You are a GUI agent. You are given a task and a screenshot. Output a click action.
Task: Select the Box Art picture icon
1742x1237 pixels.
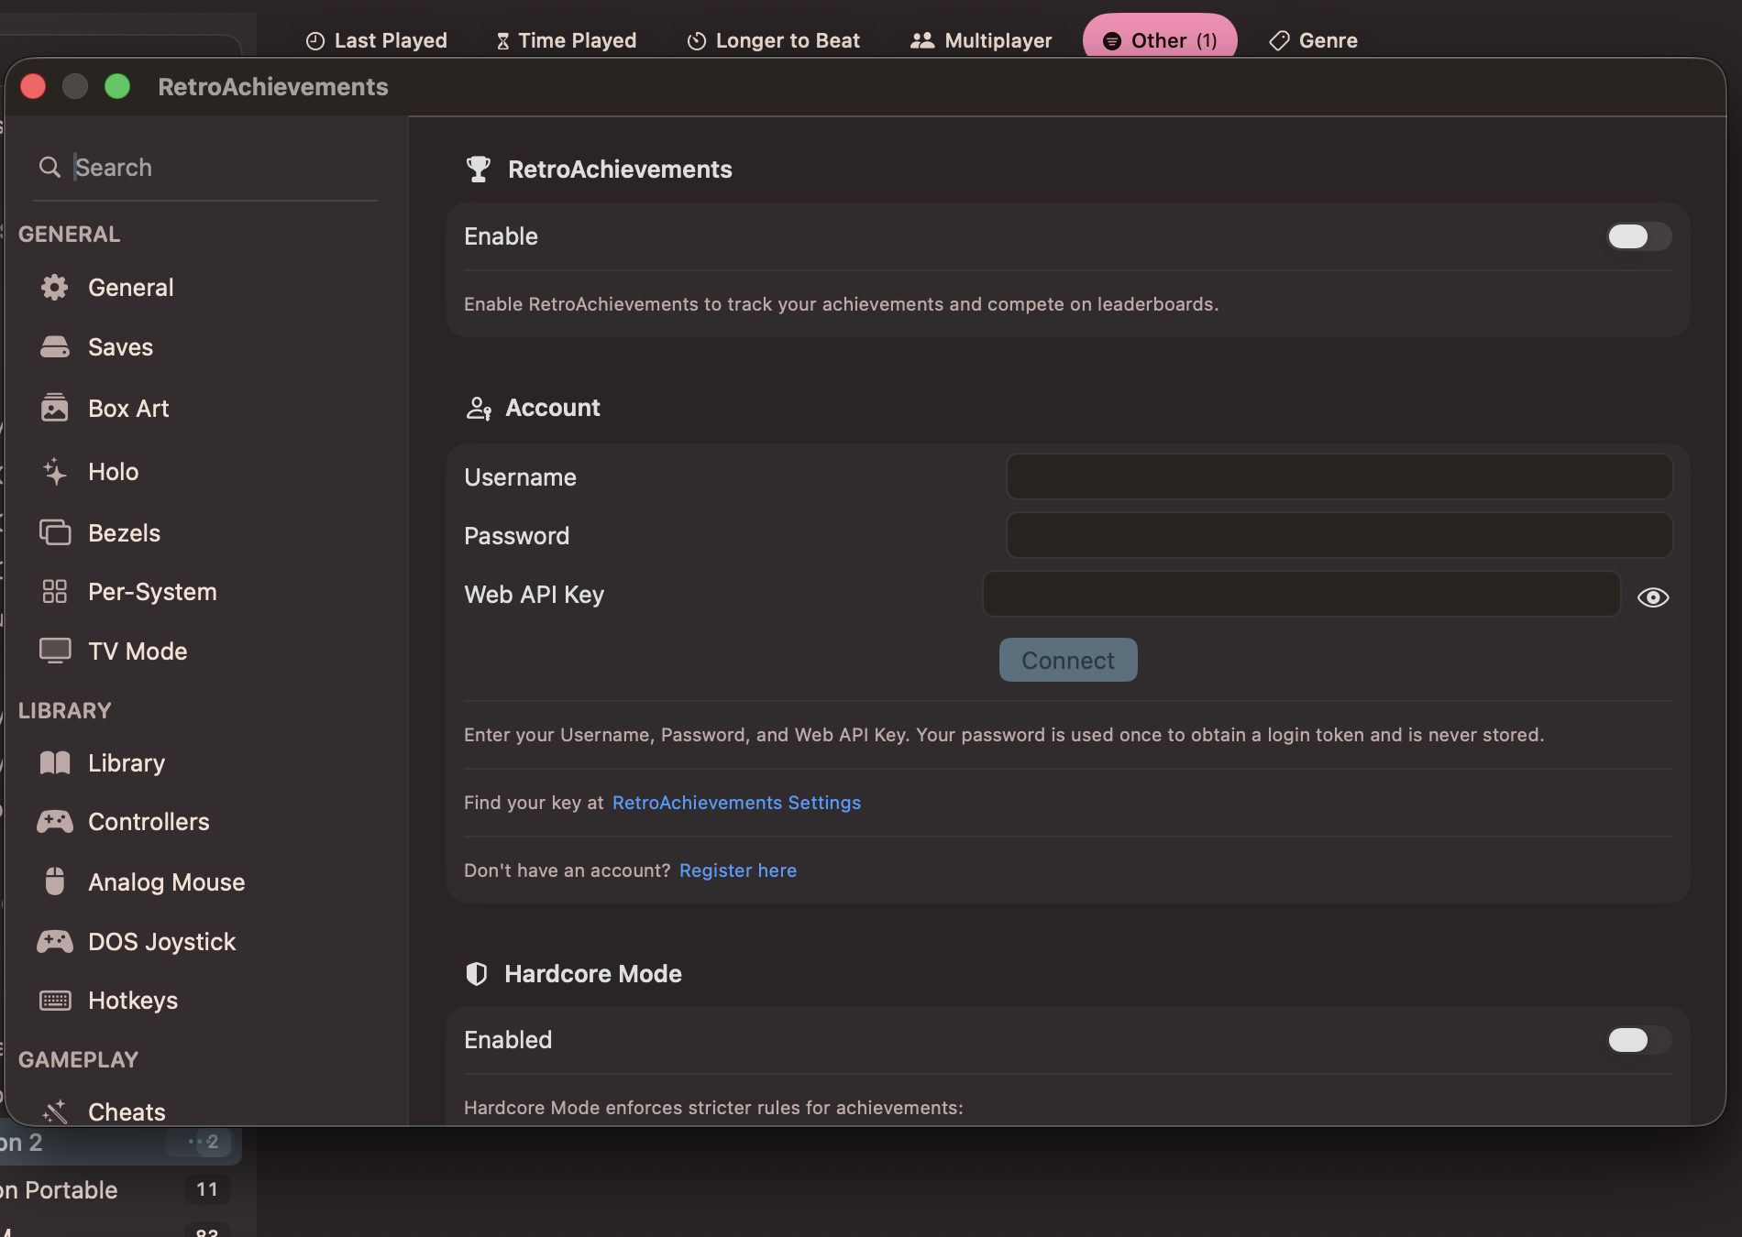click(x=55, y=408)
